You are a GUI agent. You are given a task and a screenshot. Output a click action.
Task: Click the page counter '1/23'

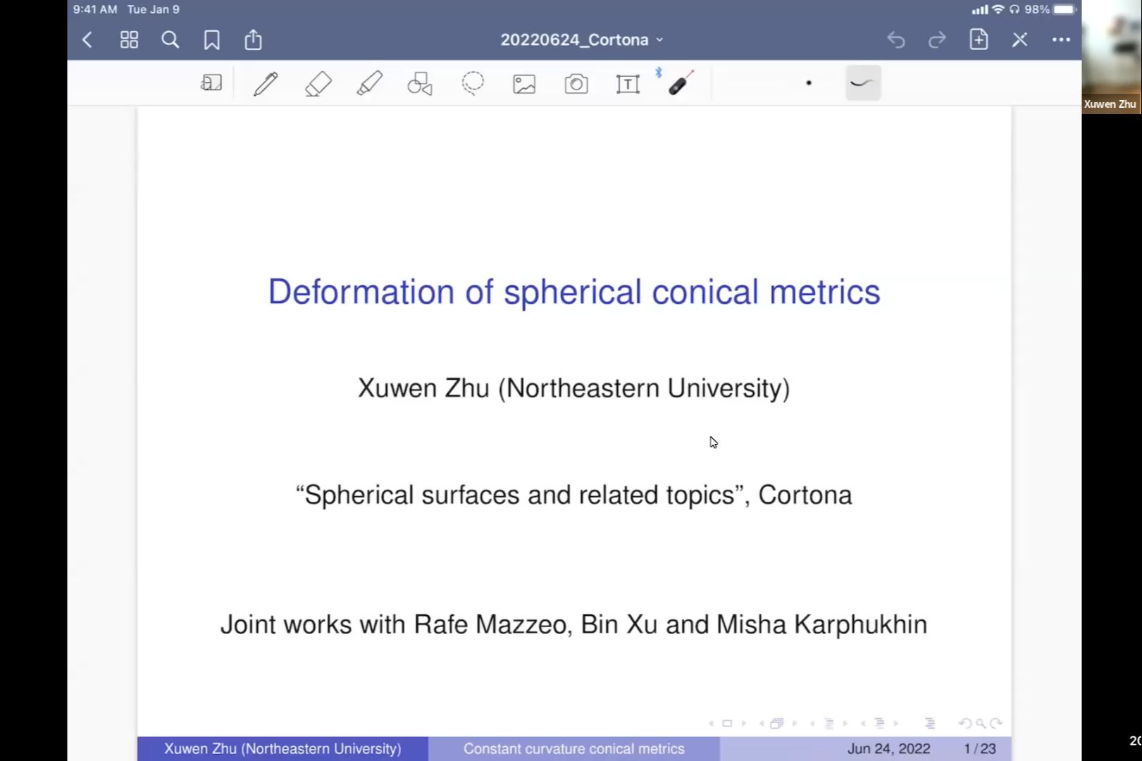[980, 748]
